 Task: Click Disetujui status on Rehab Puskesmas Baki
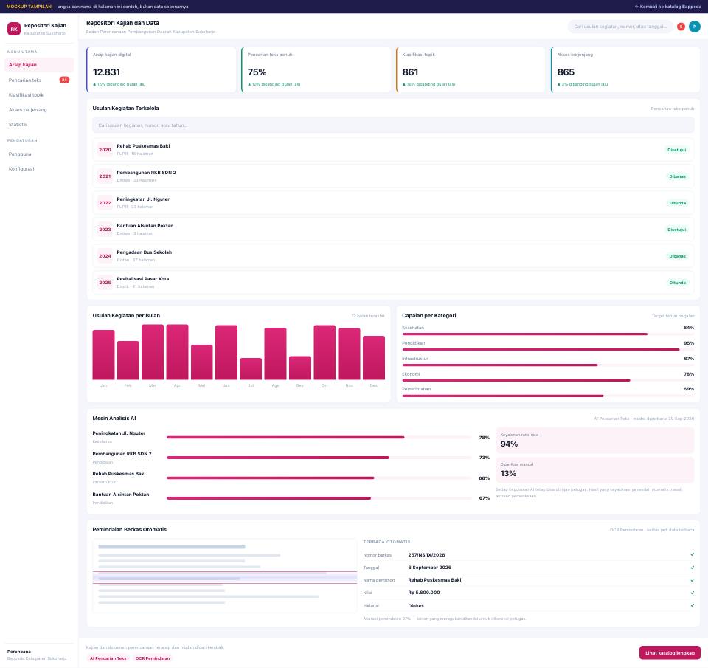click(676, 150)
